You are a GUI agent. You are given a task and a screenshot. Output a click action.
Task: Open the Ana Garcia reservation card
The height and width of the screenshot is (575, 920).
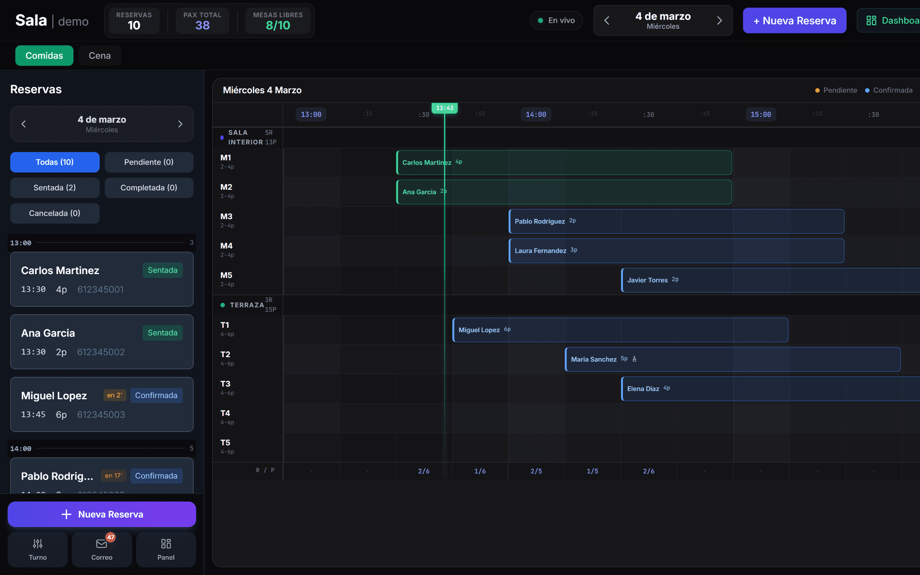pyautogui.click(x=102, y=342)
